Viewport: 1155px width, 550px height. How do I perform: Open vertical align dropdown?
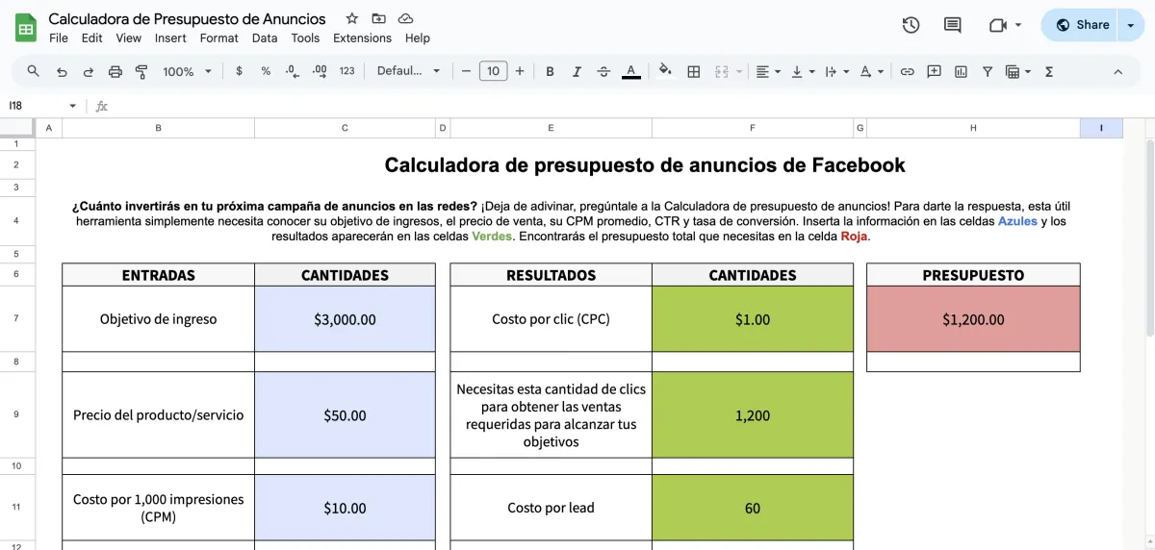point(802,71)
